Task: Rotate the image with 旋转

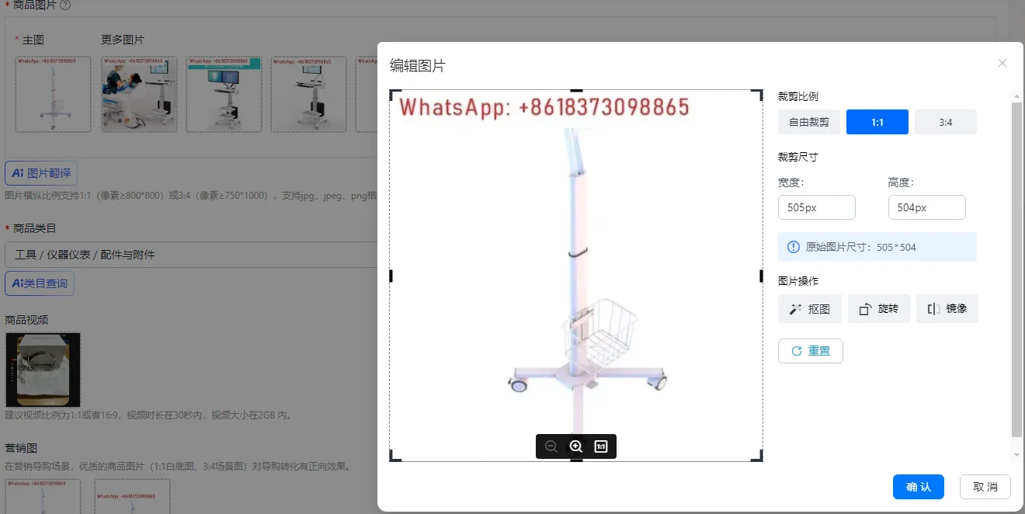Action: (879, 309)
